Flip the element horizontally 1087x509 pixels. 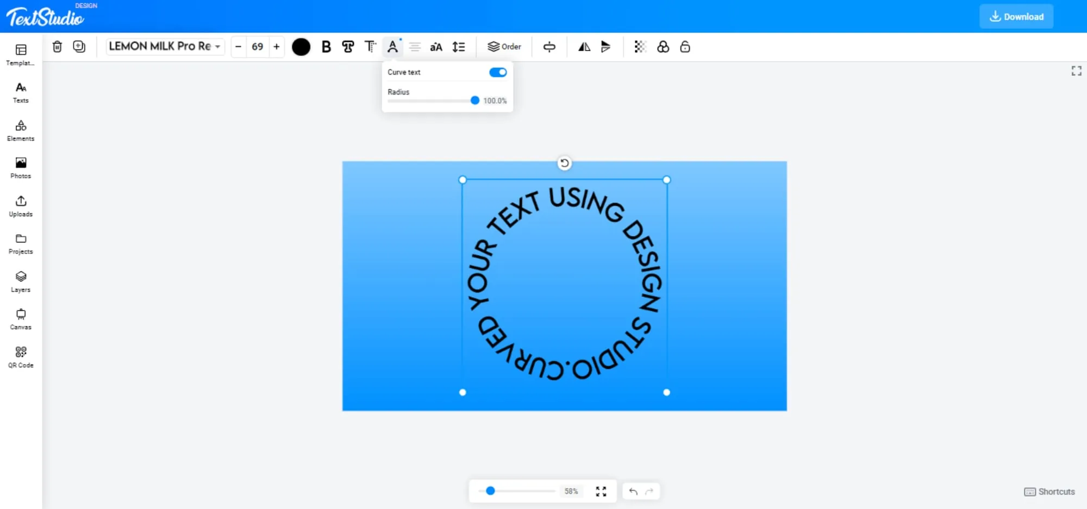tap(584, 47)
